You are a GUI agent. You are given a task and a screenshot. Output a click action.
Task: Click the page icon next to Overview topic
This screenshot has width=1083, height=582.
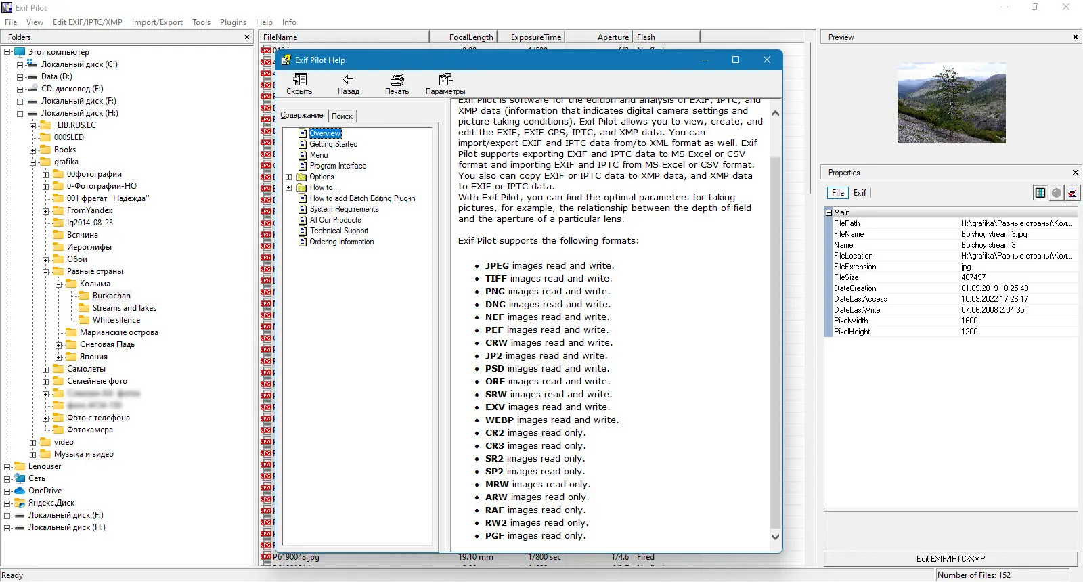303,133
